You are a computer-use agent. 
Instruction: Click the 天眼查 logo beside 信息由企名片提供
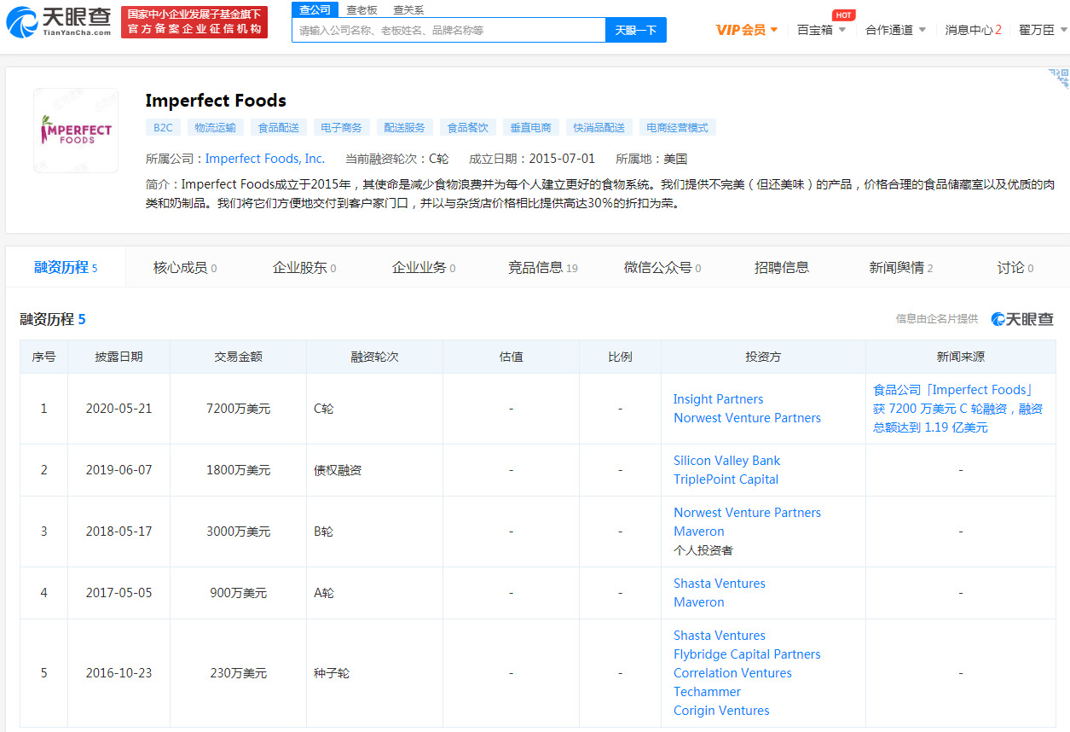pos(1022,319)
